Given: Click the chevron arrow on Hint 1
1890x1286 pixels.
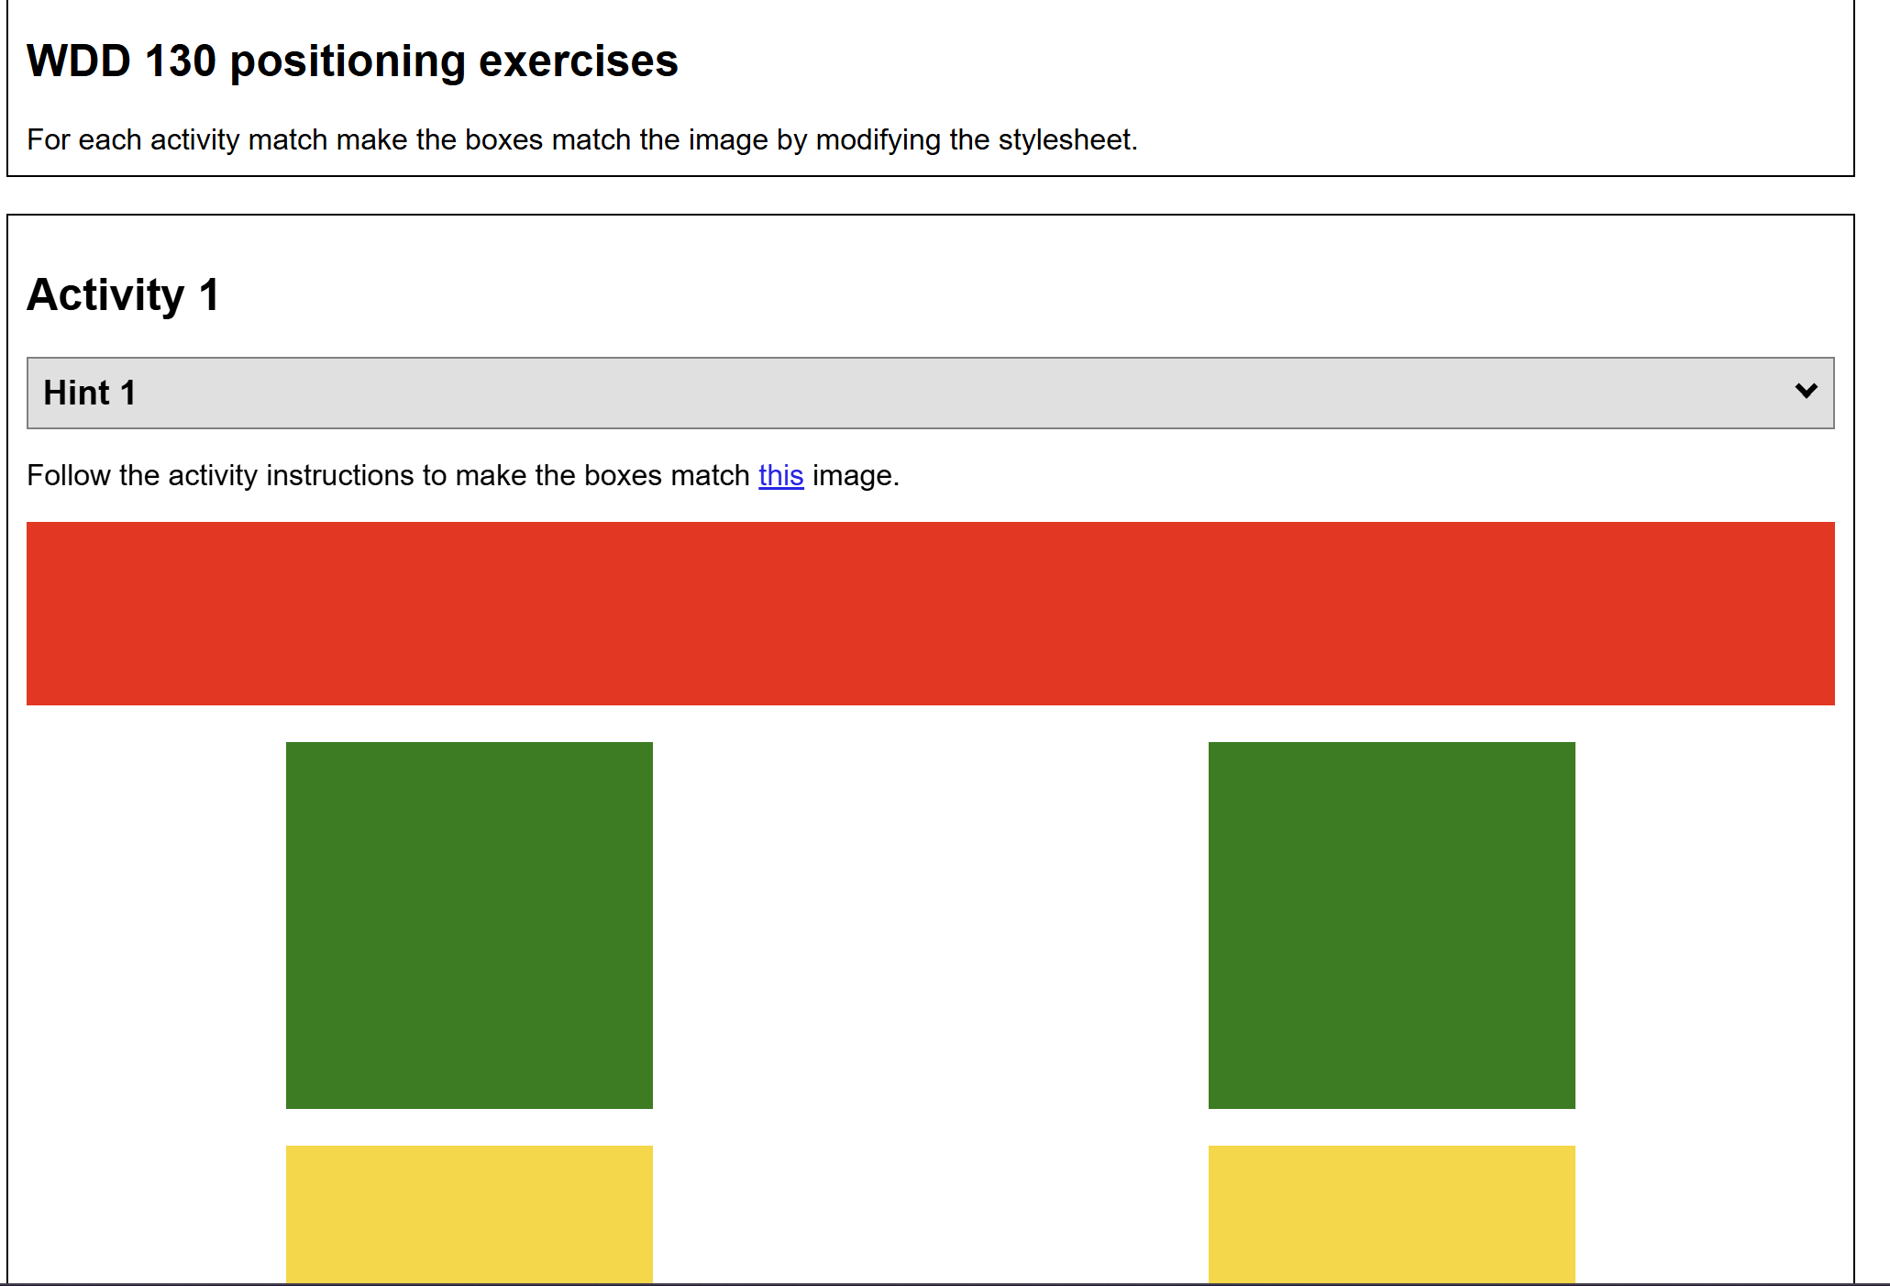Looking at the screenshot, I should pyautogui.click(x=1806, y=392).
